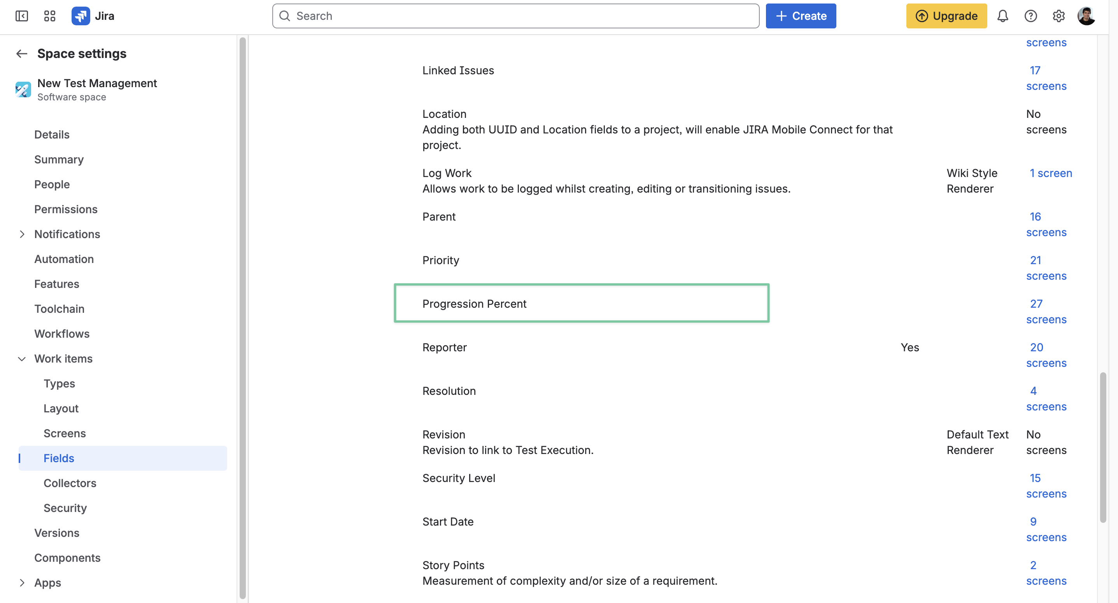Open the app switcher grid icon

point(50,16)
